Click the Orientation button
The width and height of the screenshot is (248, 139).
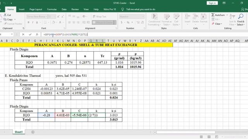point(84,16)
